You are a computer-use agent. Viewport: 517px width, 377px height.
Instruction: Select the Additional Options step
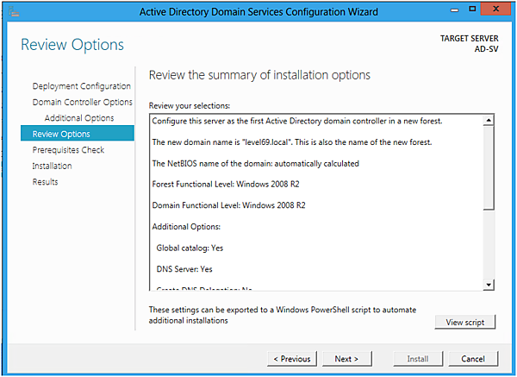pos(79,118)
